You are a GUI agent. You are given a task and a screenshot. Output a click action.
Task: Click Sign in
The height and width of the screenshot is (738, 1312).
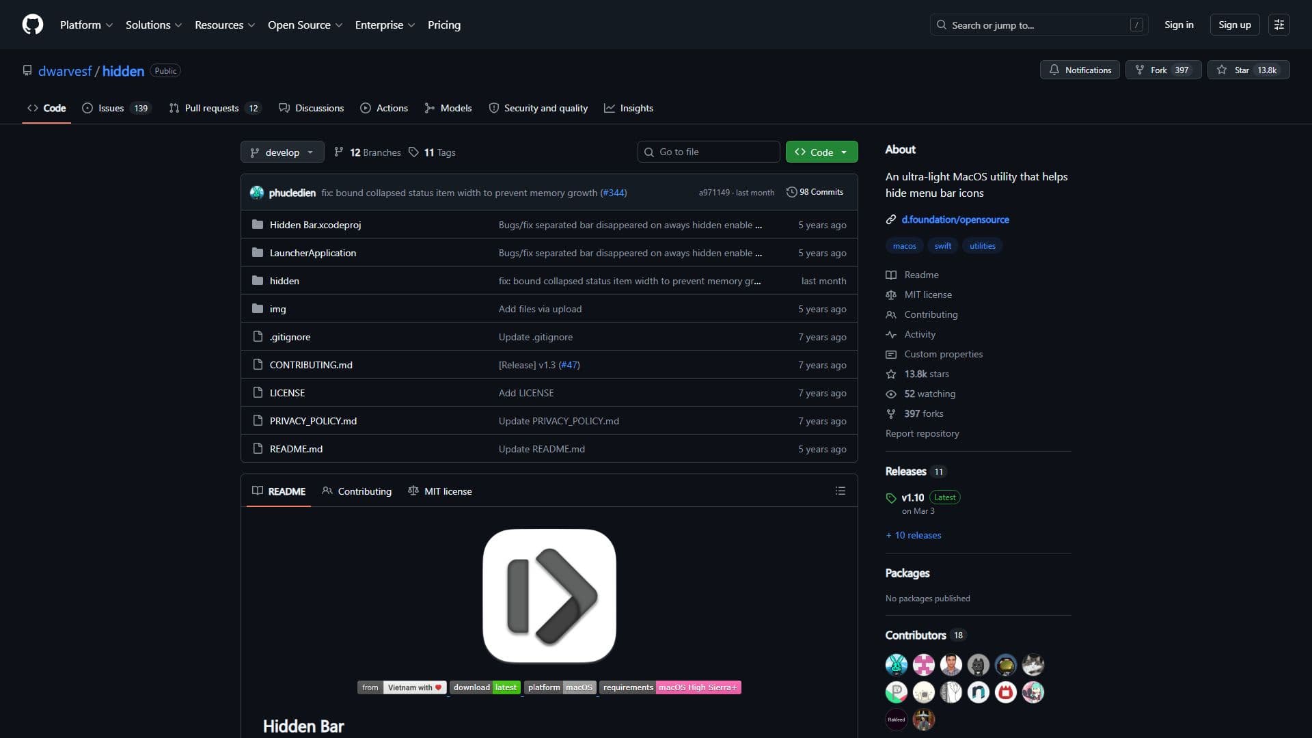(1179, 25)
